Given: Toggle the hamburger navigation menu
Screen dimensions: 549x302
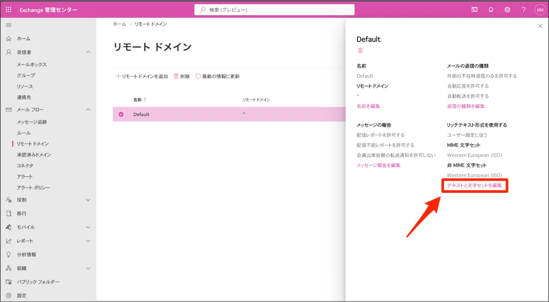Looking at the screenshot, I should [x=9, y=25].
